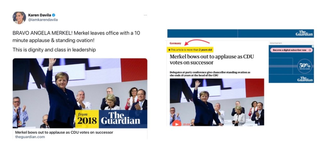The height and width of the screenshot is (148, 322).
Task: Click the 50% off circle in the ad
Action: tap(304, 66)
